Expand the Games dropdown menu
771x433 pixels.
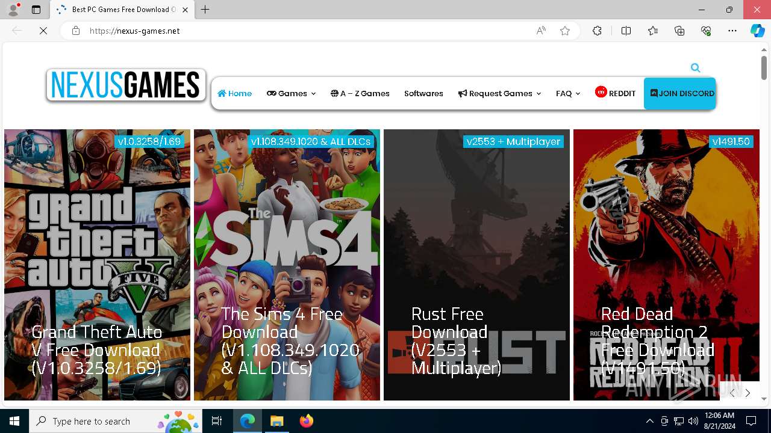point(291,93)
